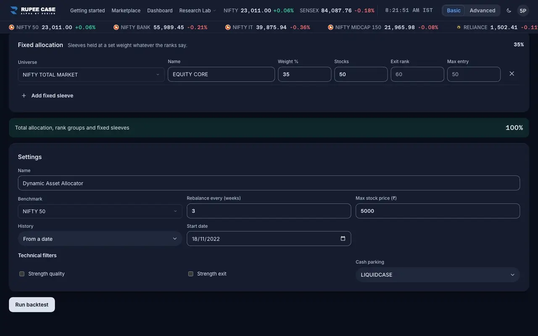Open the Cash parking LIQUIDCASE dropdown

438,275
